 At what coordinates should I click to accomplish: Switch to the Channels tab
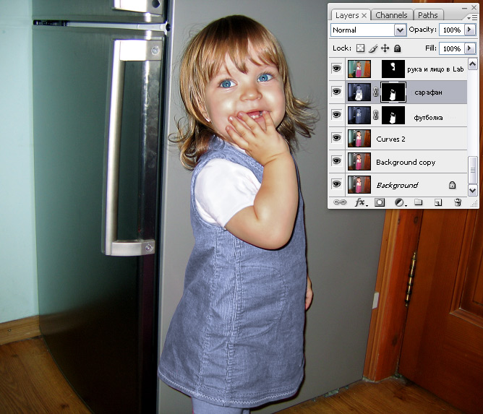[391, 15]
